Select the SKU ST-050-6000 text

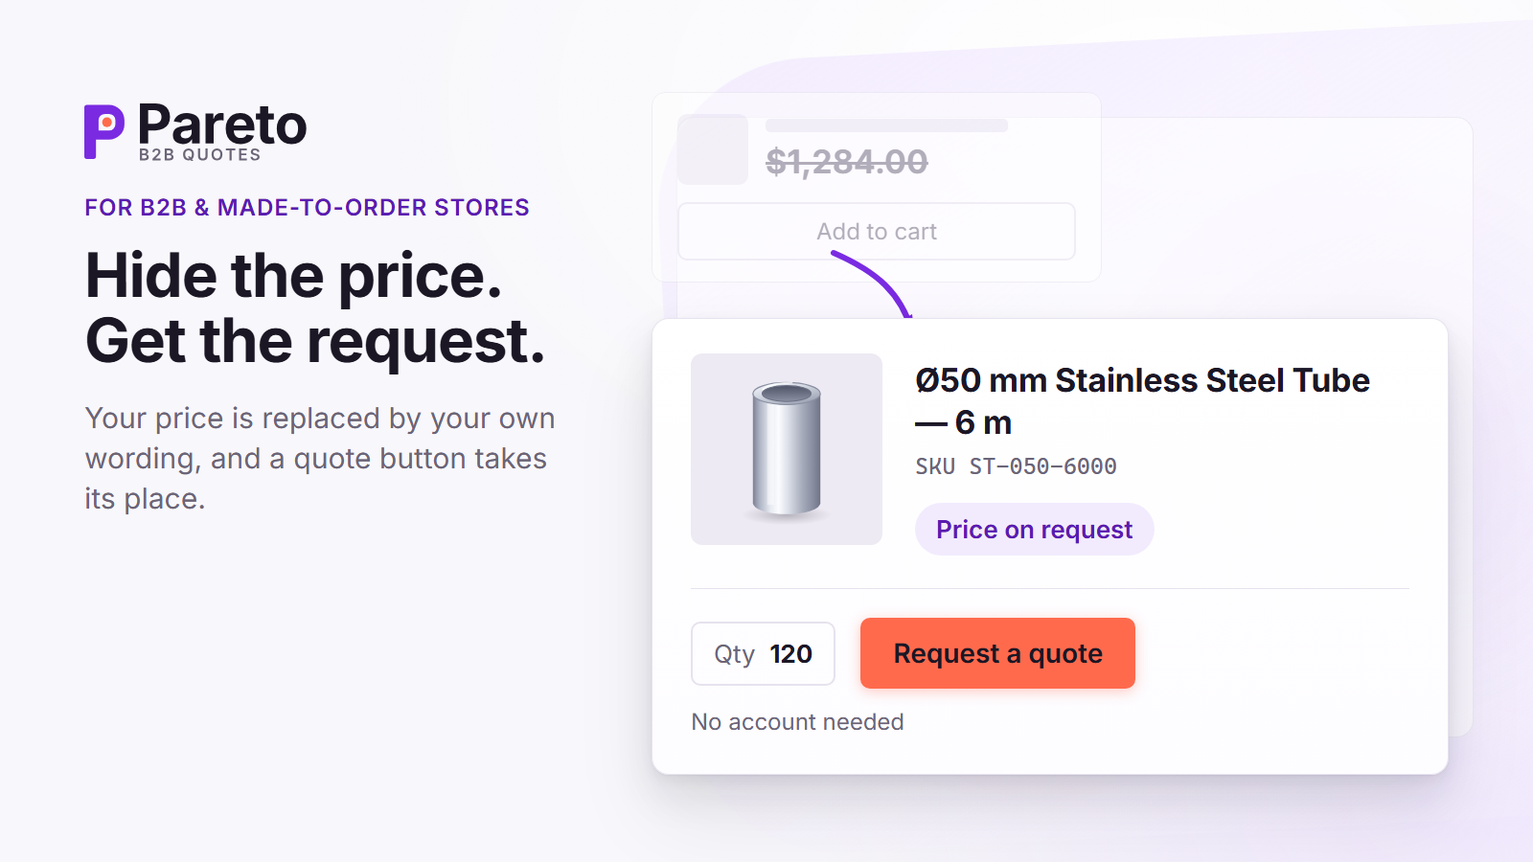click(1016, 466)
